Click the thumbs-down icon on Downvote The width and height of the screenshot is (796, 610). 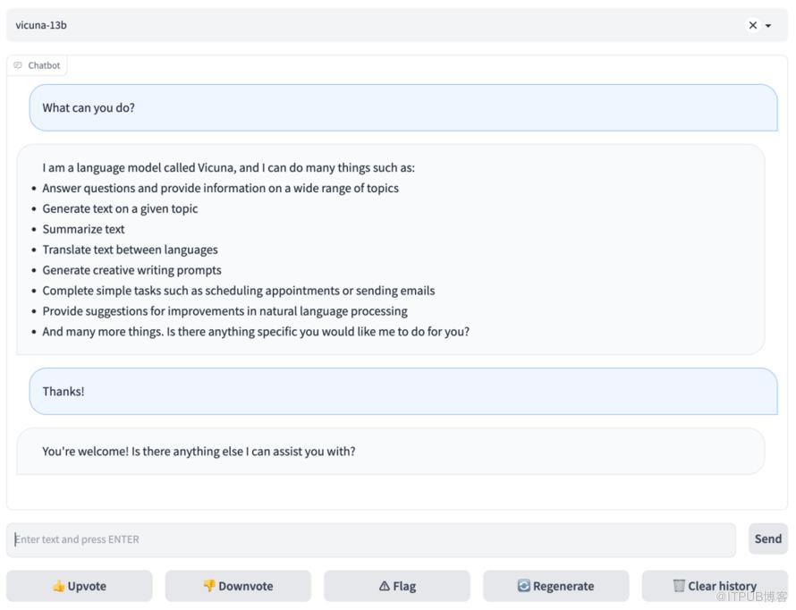209,587
